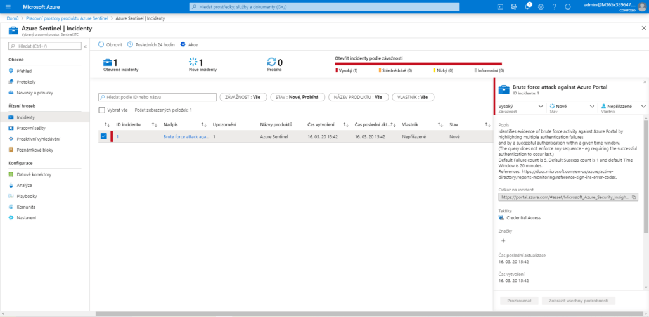Image resolution: width=649 pixels, height=317 pixels.
Task: Toggle the 'Vybrat vše' checkbox
Action: point(102,110)
